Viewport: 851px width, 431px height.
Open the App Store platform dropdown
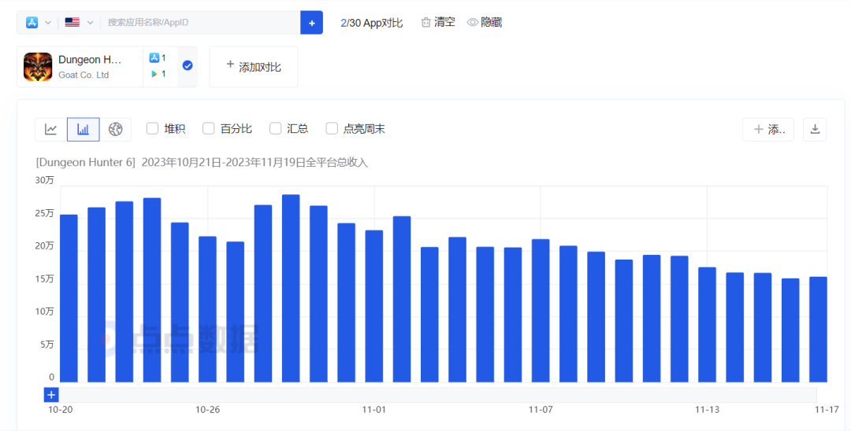(x=39, y=23)
